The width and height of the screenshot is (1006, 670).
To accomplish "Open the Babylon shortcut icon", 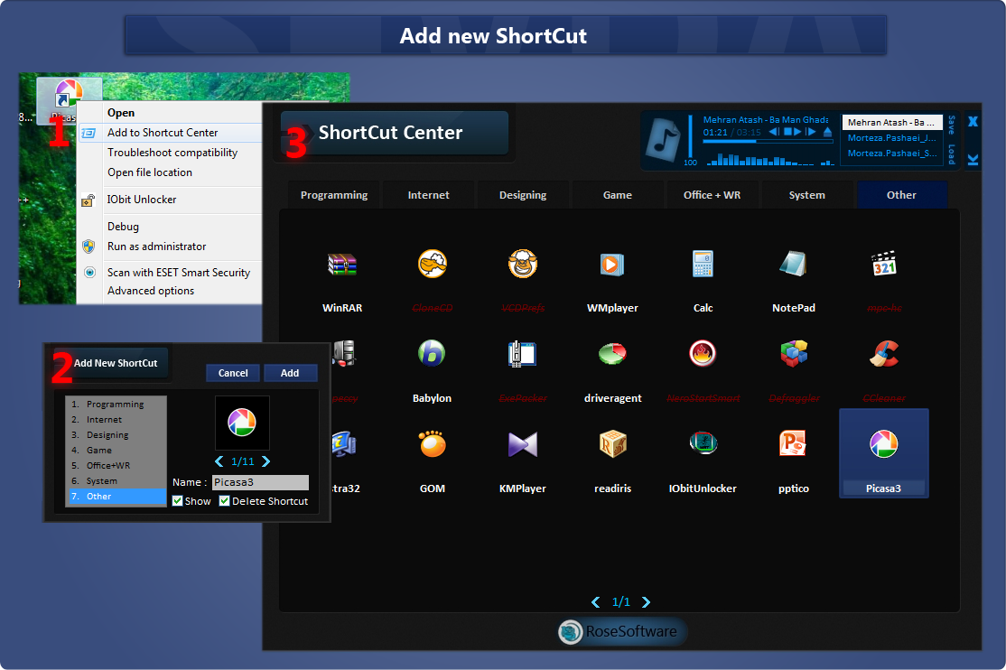I will [x=432, y=354].
